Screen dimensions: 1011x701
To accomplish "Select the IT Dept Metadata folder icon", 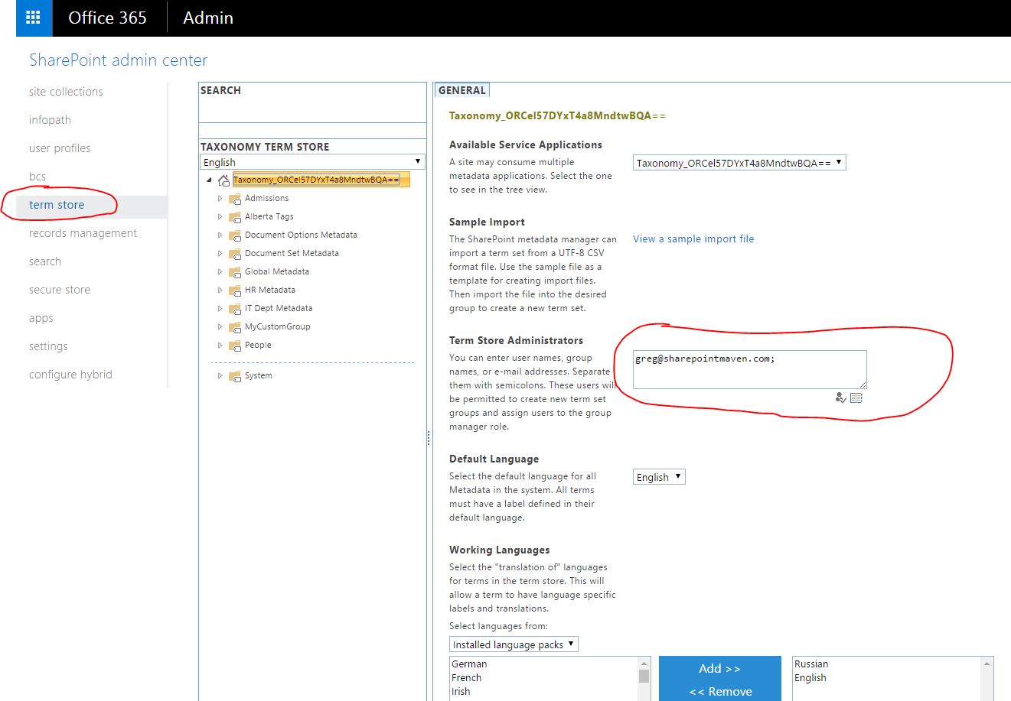I will (x=234, y=308).
